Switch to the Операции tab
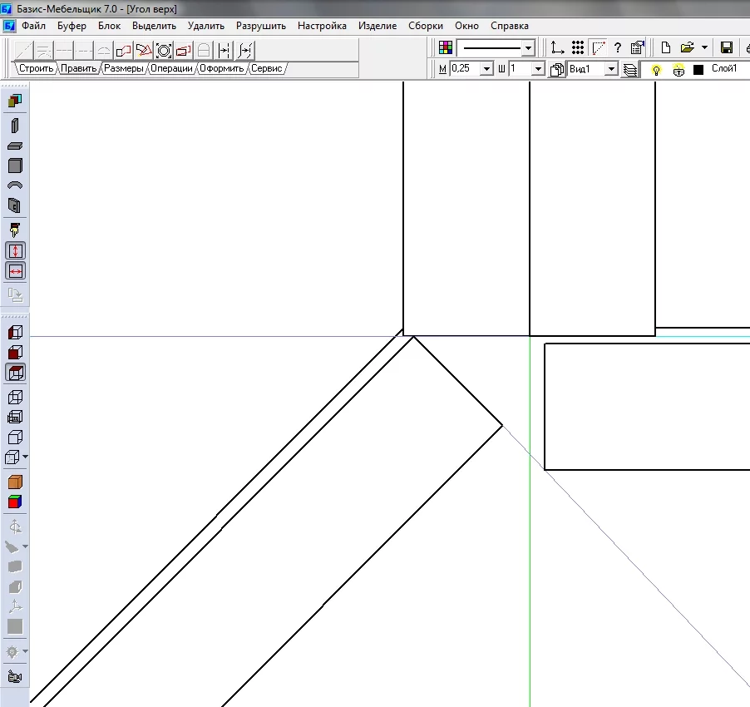Image resolution: width=750 pixels, height=707 pixels. click(172, 68)
